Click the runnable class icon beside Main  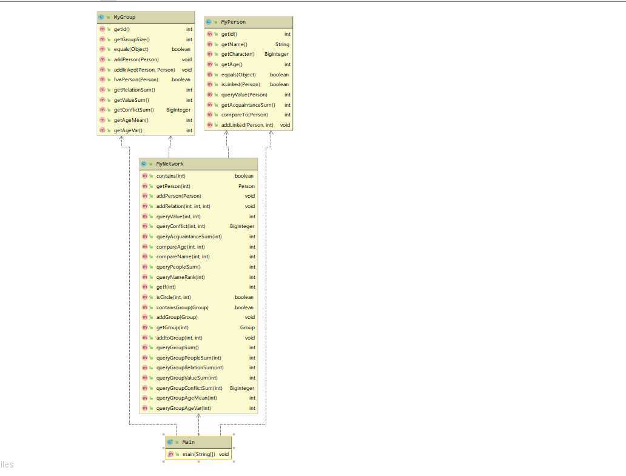pyautogui.click(x=170, y=442)
